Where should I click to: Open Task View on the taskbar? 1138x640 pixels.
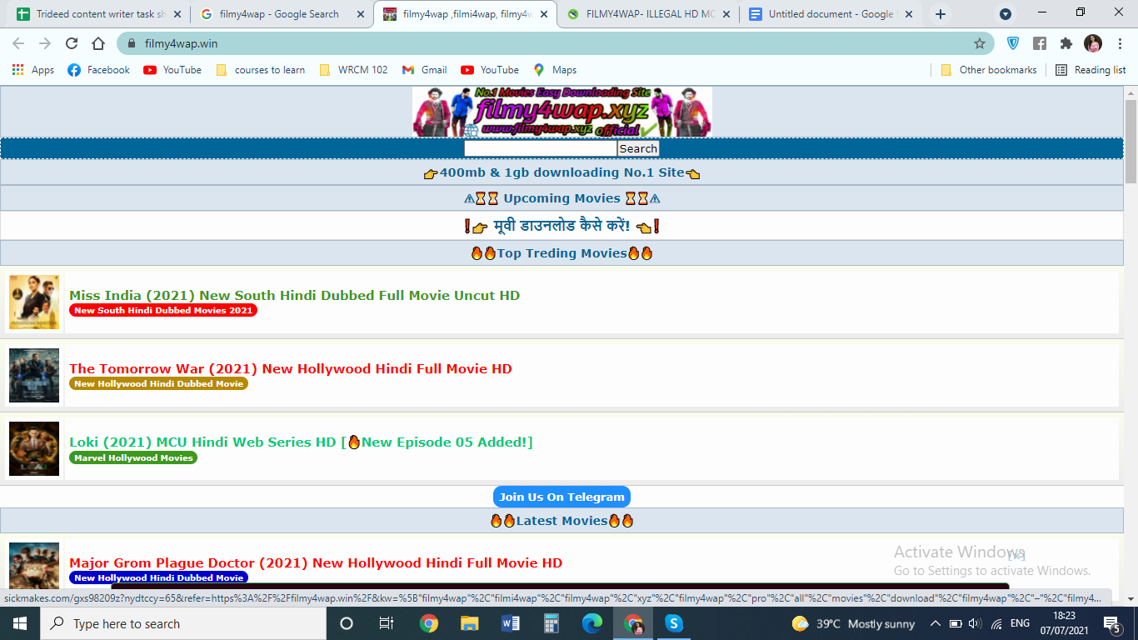pos(387,623)
